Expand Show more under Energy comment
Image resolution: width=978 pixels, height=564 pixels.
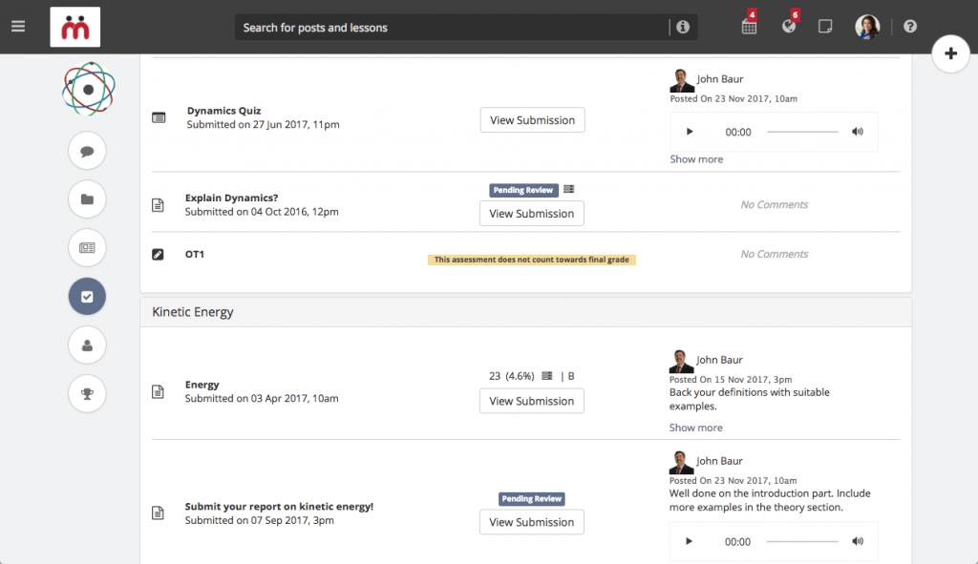695,428
